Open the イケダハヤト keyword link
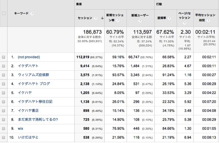Screen dimensions: 219x143 click(x=28, y=66)
